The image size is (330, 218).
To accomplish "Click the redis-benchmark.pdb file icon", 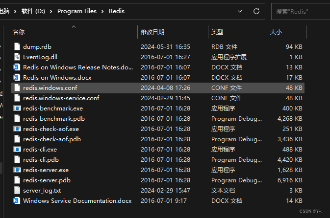I will tap(17, 119).
